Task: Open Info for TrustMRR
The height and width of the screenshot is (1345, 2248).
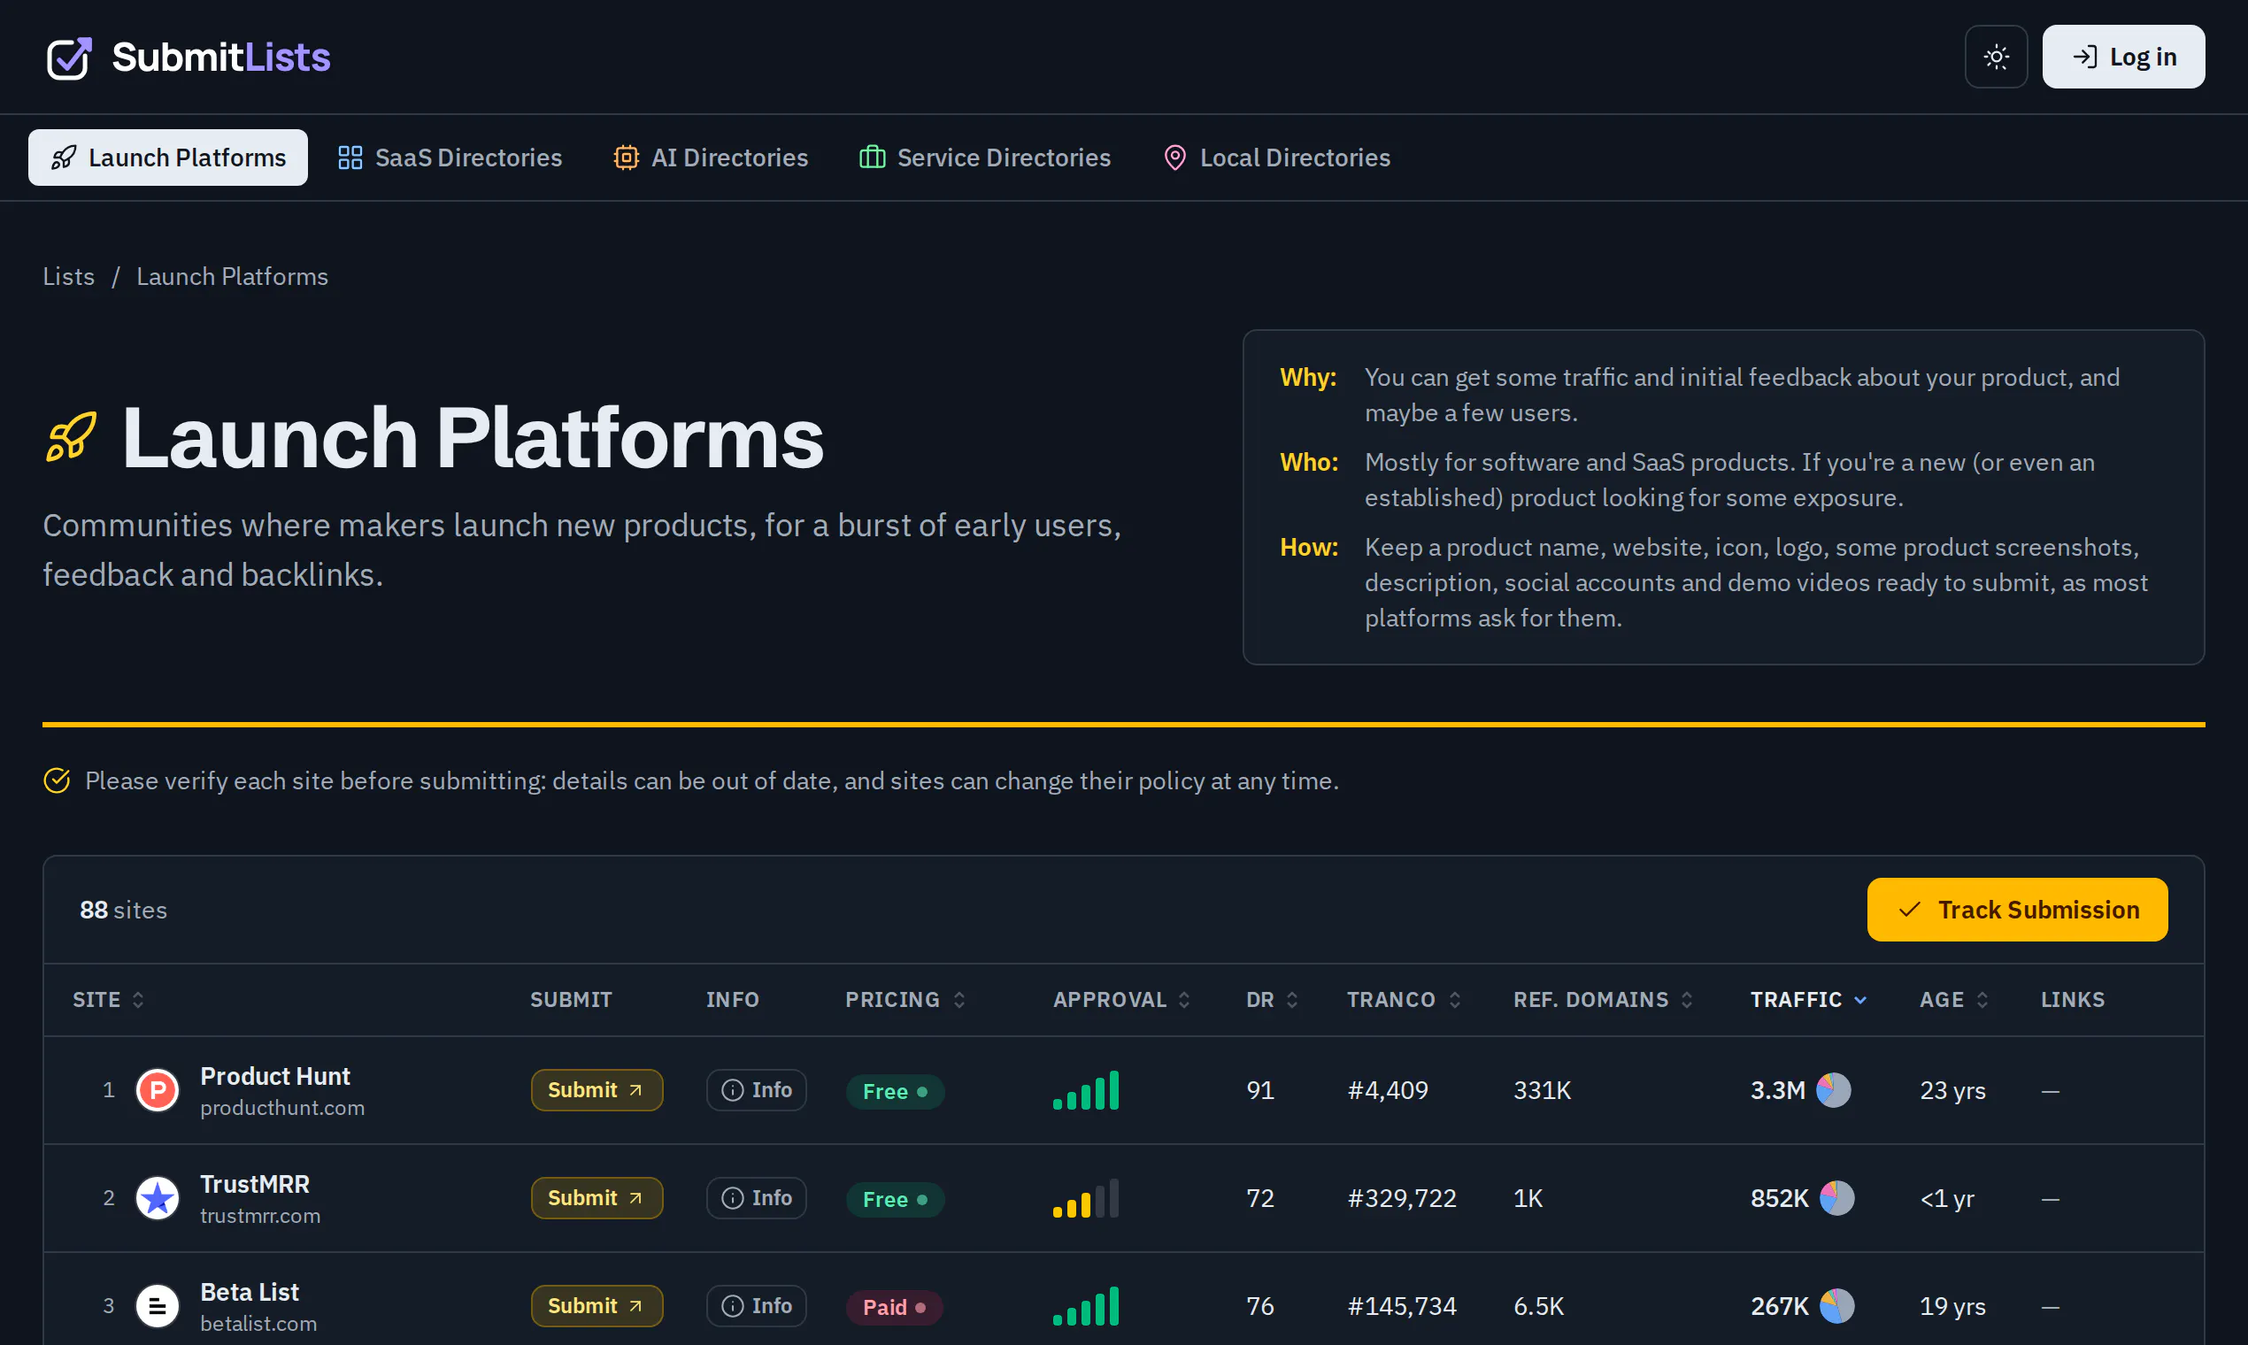Action: click(x=756, y=1197)
